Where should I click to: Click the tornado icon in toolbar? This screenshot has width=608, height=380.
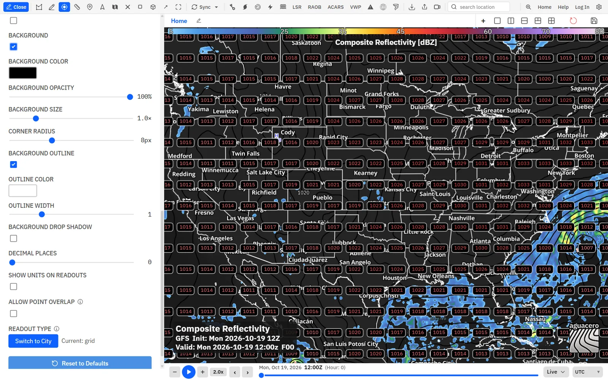[396, 7]
